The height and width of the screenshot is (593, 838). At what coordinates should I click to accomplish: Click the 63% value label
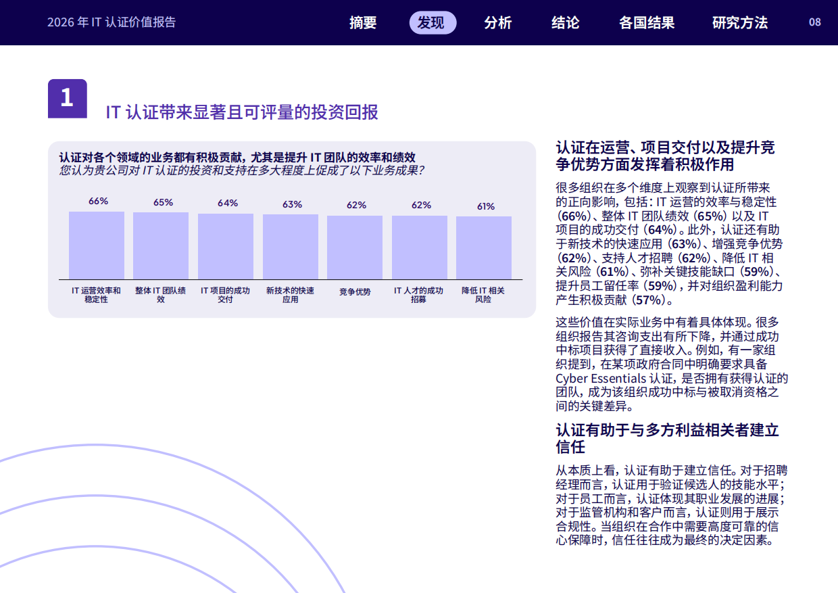[292, 204]
